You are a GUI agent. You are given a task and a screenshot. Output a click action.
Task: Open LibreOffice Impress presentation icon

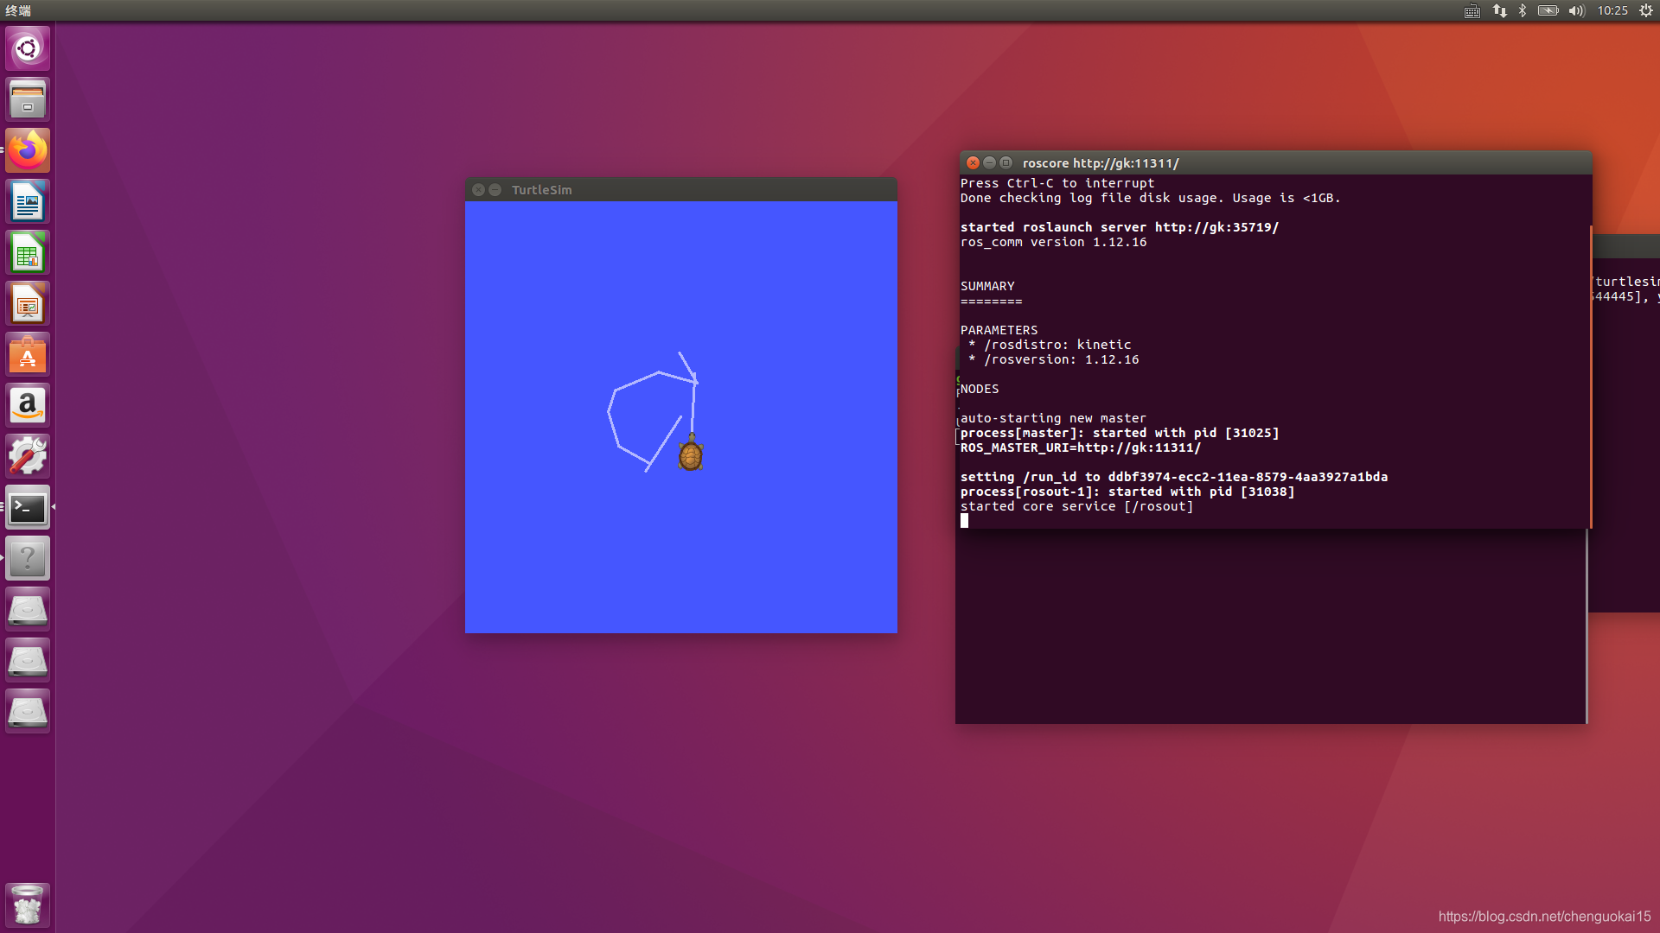[28, 303]
